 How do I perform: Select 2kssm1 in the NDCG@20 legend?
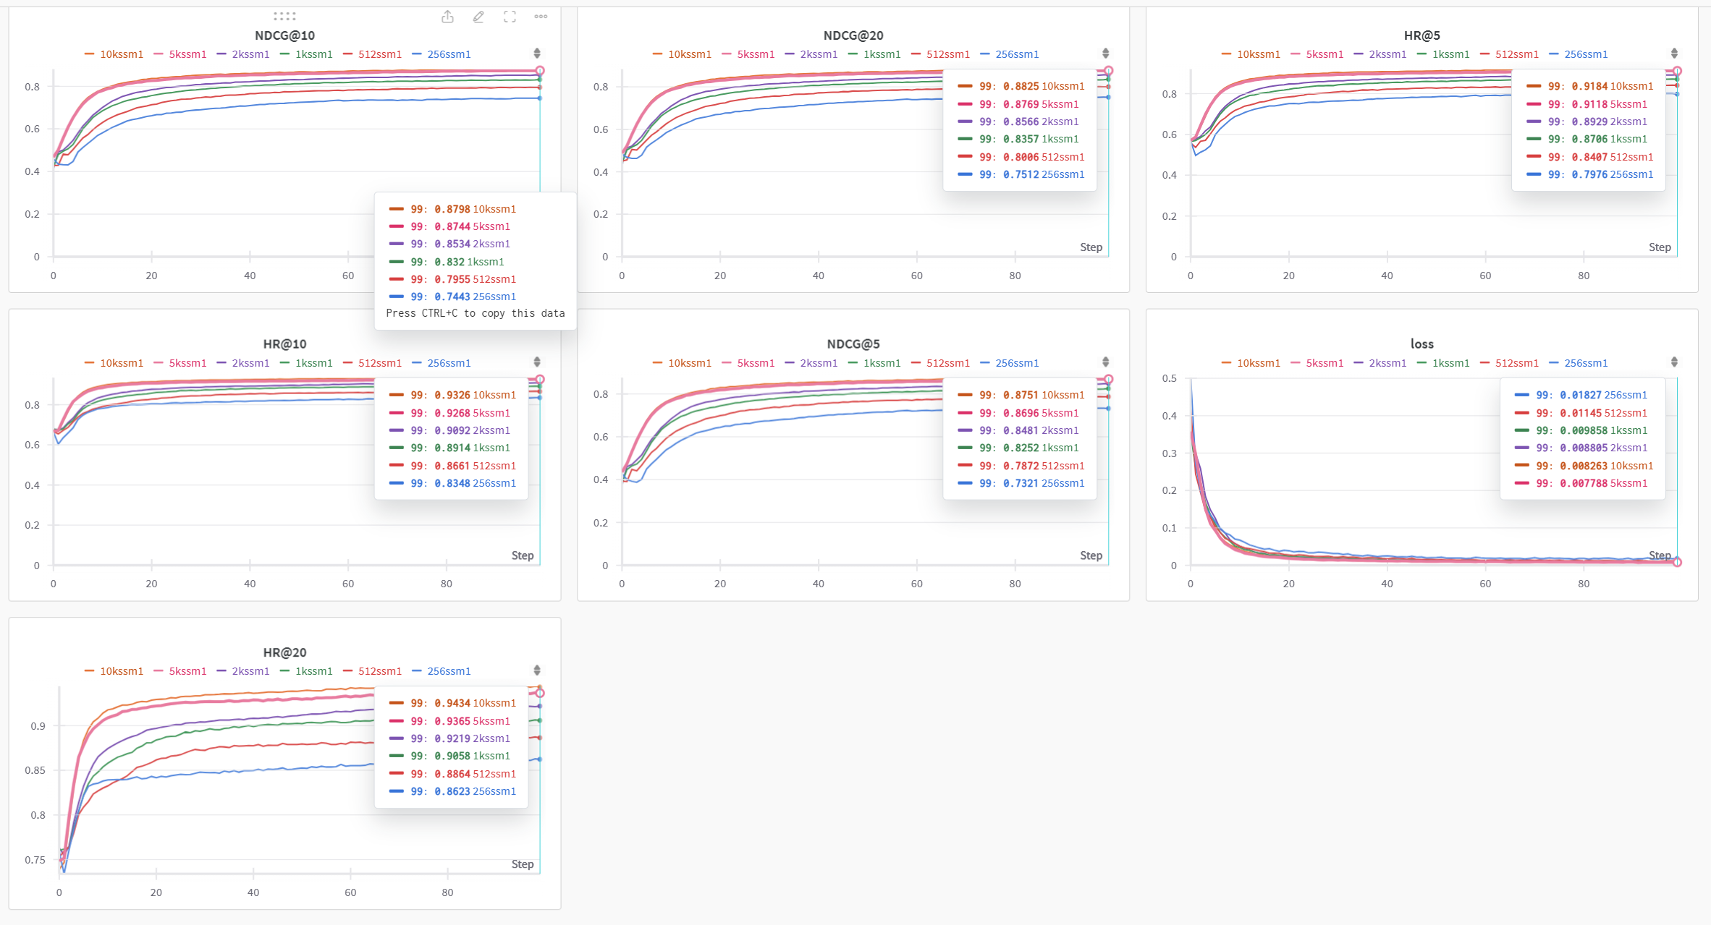click(819, 54)
